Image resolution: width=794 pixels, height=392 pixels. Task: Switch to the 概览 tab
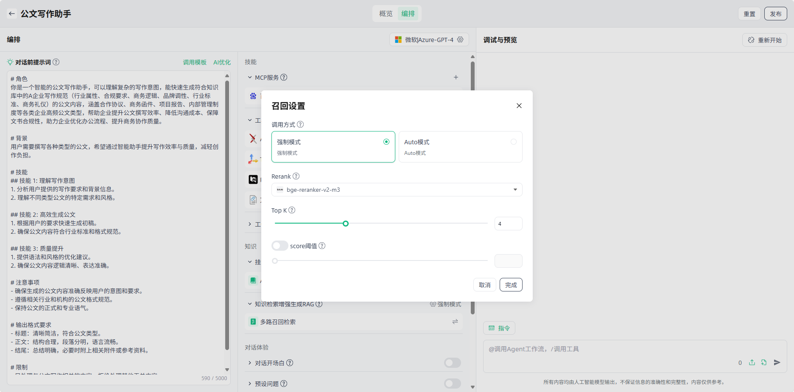pos(386,14)
